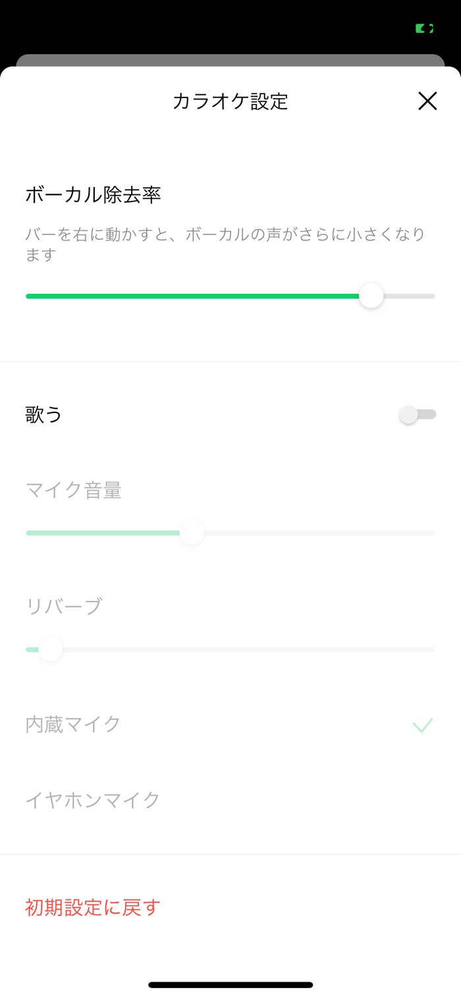Tap the checkmark next to 内蔵マイク
The width and height of the screenshot is (461, 998).
click(422, 725)
